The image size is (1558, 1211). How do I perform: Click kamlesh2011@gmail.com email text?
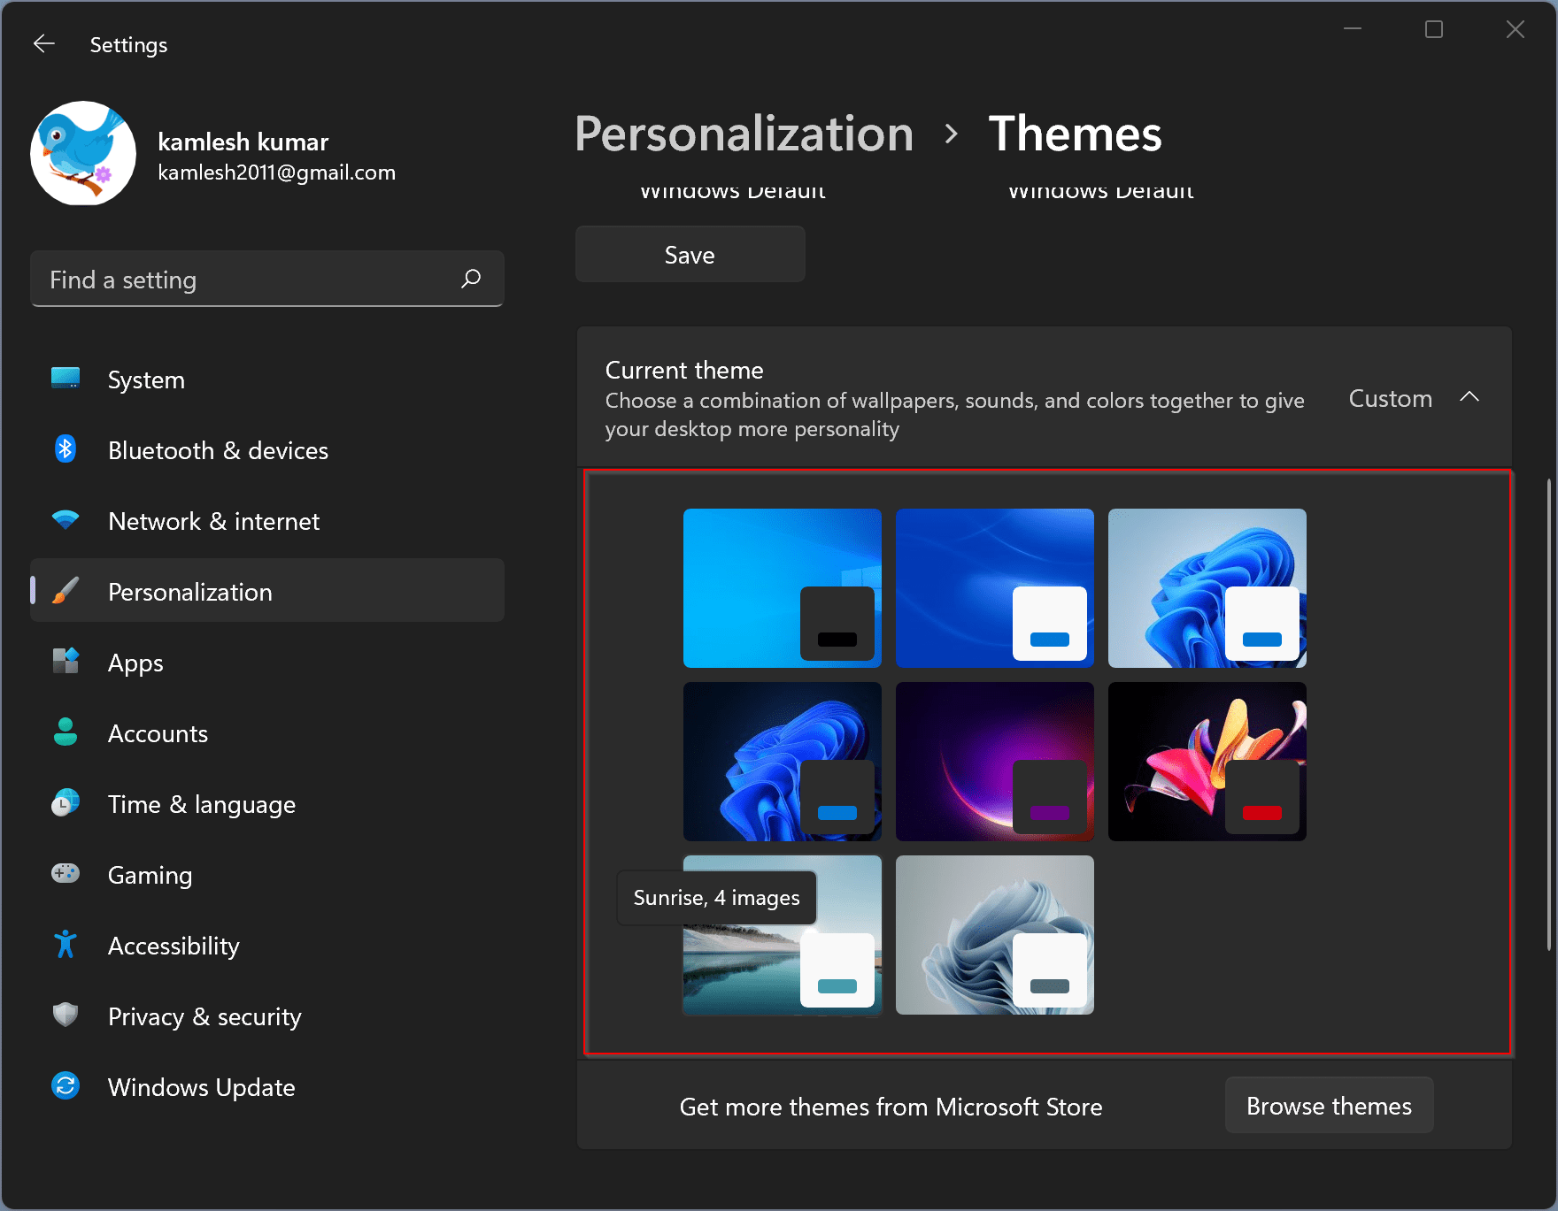[277, 172]
